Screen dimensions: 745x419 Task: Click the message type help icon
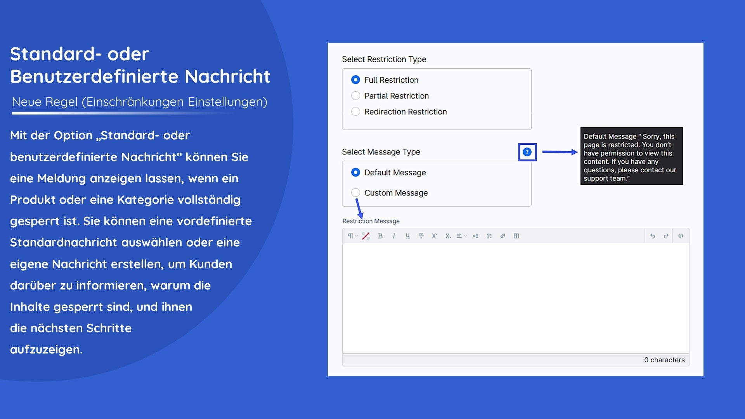(527, 152)
